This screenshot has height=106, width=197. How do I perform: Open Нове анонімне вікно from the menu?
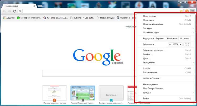coord(166,24)
